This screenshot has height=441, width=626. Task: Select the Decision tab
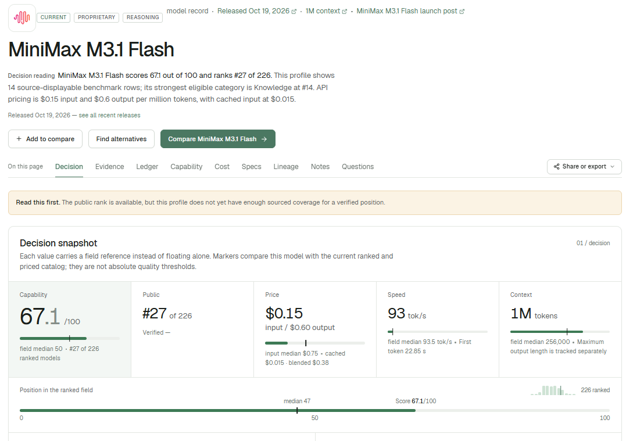[69, 167]
